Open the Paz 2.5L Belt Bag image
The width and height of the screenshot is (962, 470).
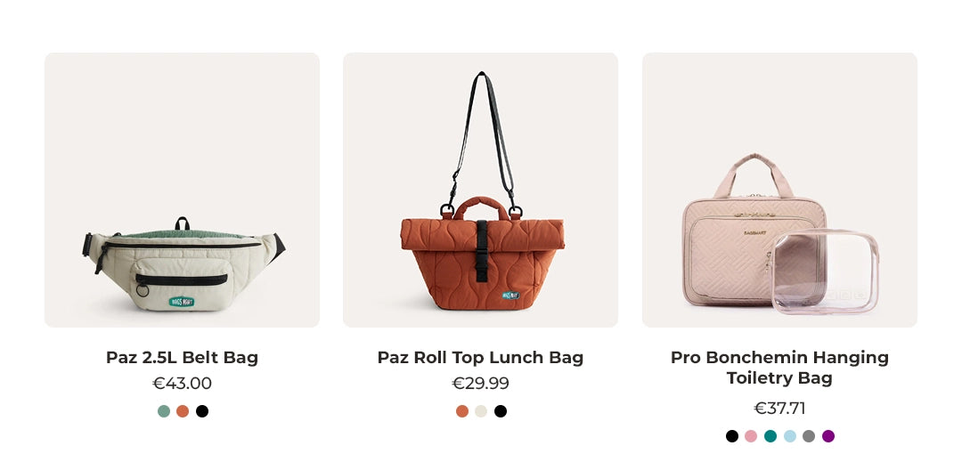tap(183, 190)
